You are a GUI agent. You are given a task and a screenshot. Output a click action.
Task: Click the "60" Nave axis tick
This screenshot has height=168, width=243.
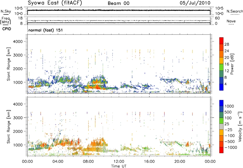point(217,18)
